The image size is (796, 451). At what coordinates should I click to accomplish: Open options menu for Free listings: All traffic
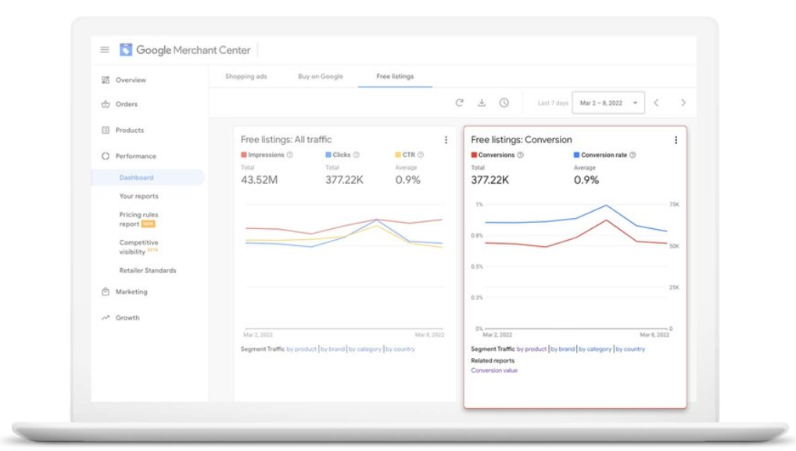(446, 139)
